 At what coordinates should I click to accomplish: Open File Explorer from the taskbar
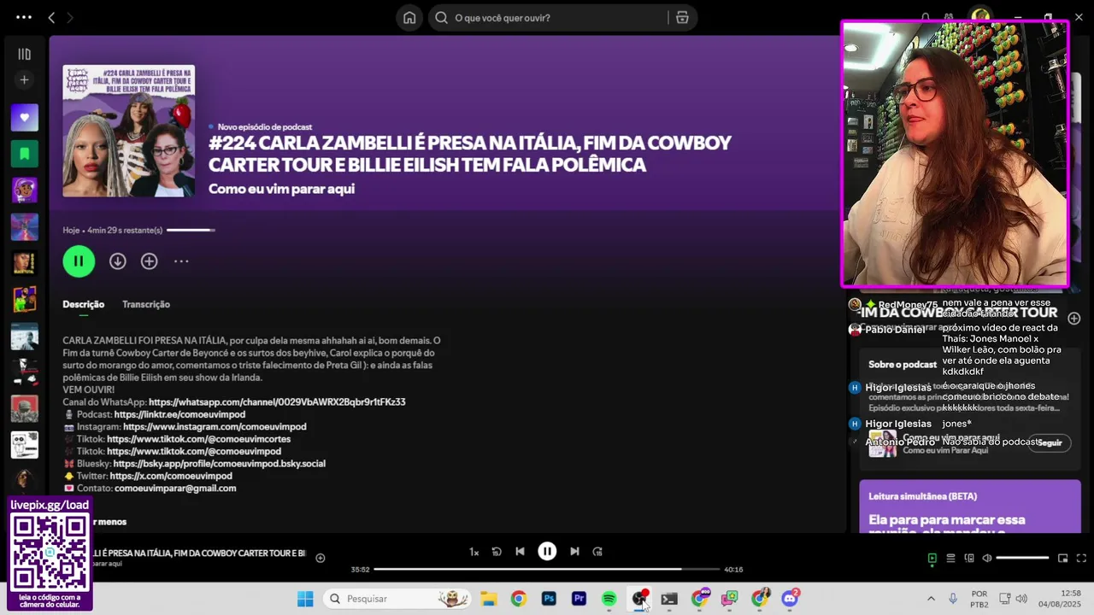pyautogui.click(x=488, y=599)
